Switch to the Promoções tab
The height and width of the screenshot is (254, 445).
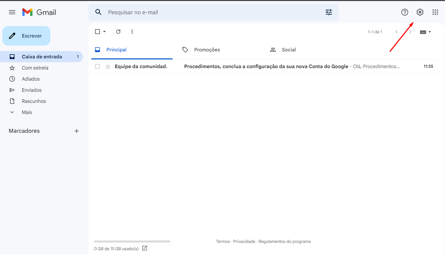[220, 50]
